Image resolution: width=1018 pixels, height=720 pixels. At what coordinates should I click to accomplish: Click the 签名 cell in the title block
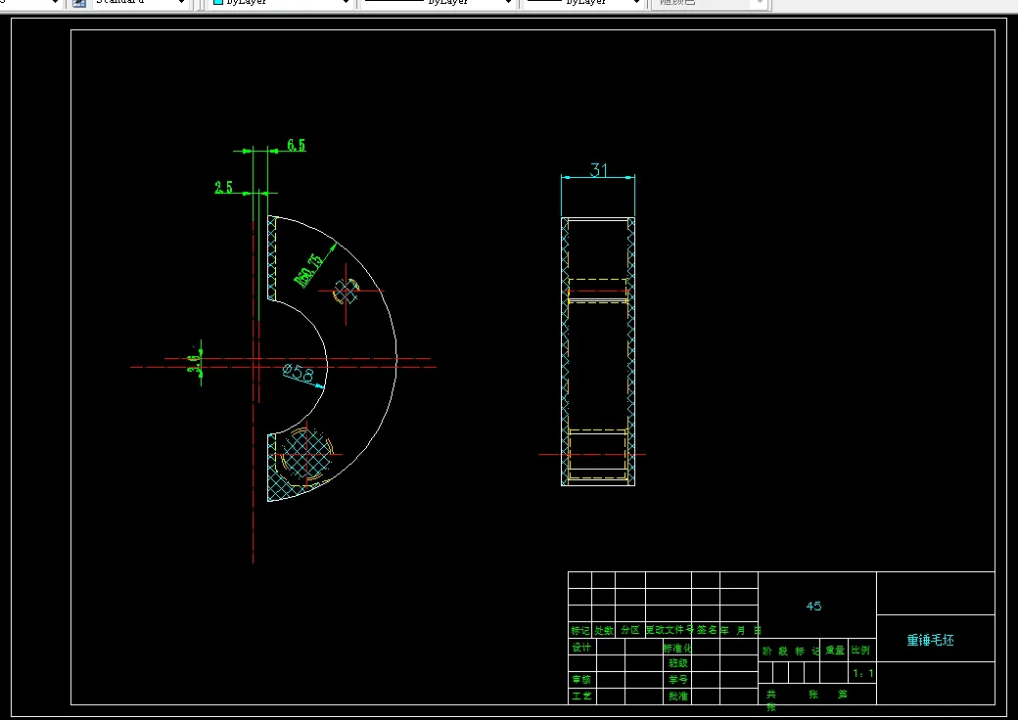[x=707, y=630]
